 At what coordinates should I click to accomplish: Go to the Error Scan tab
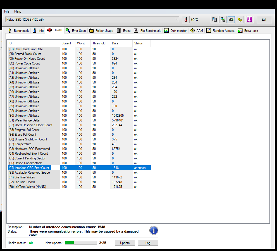(x=76, y=30)
